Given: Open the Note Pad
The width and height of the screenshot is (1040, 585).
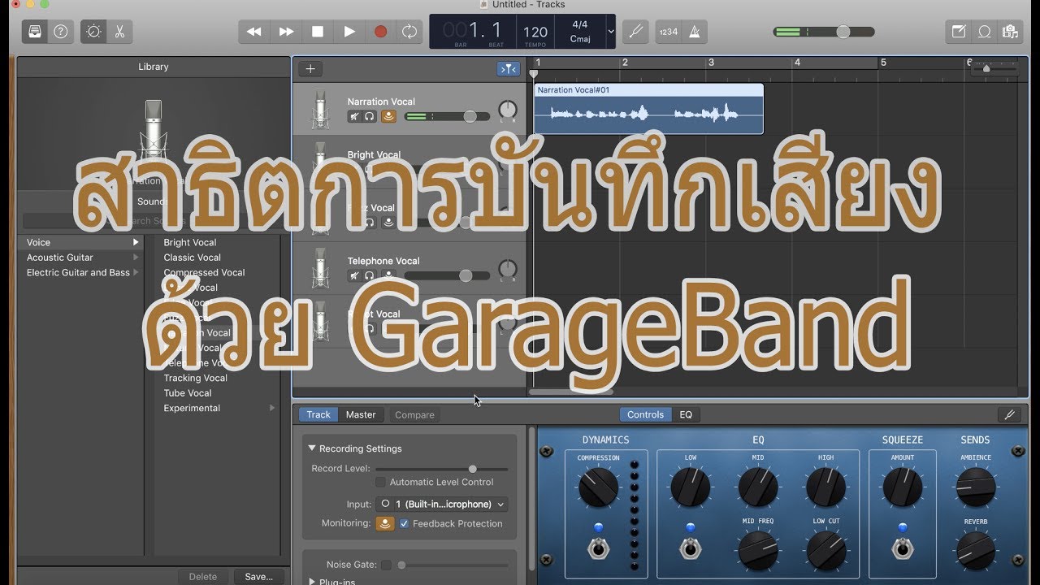Looking at the screenshot, I should [x=959, y=32].
